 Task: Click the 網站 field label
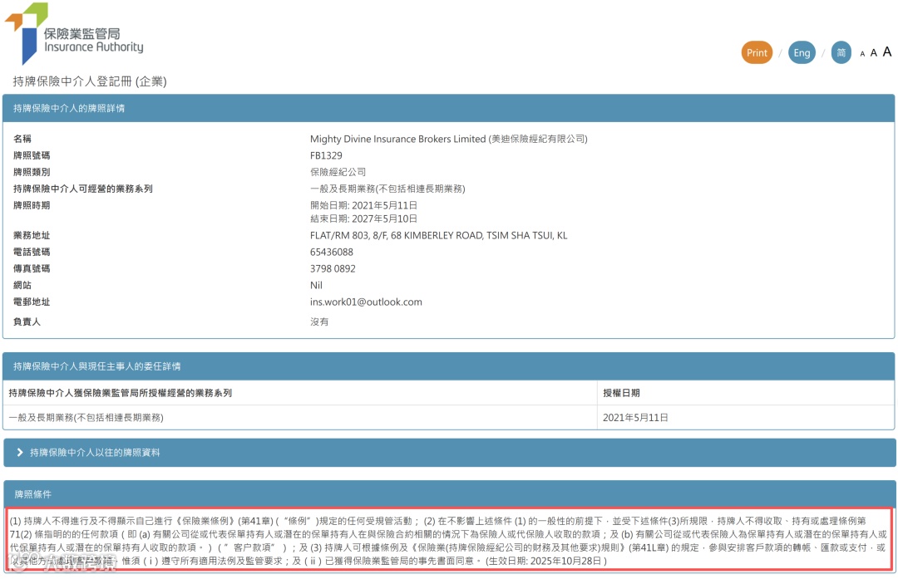pyautogui.click(x=22, y=286)
